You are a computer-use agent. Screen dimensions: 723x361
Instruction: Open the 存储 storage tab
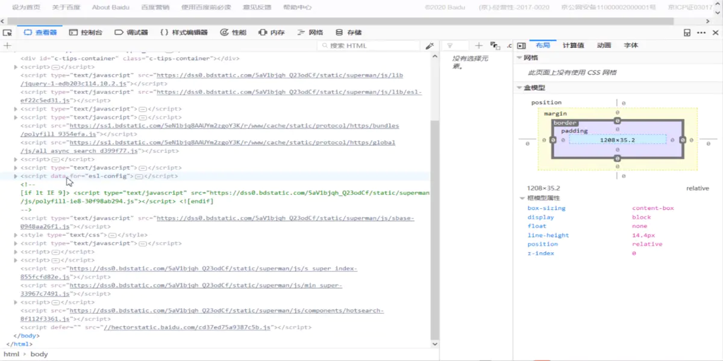(x=349, y=32)
